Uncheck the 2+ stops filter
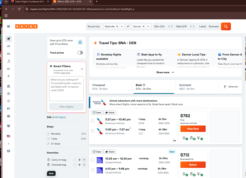The height and width of the screenshot is (178, 246). click(48, 144)
